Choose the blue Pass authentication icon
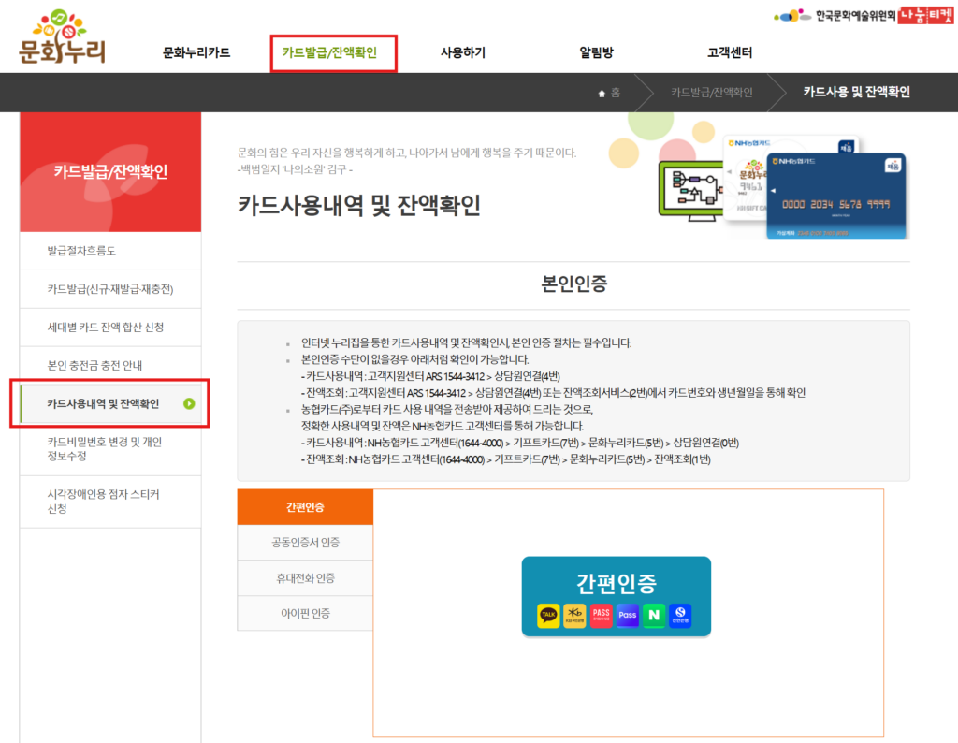This screenshot has width=958, height=743. (628, 615)
